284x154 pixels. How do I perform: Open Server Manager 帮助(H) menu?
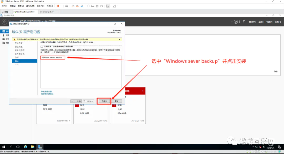point(278,22)
